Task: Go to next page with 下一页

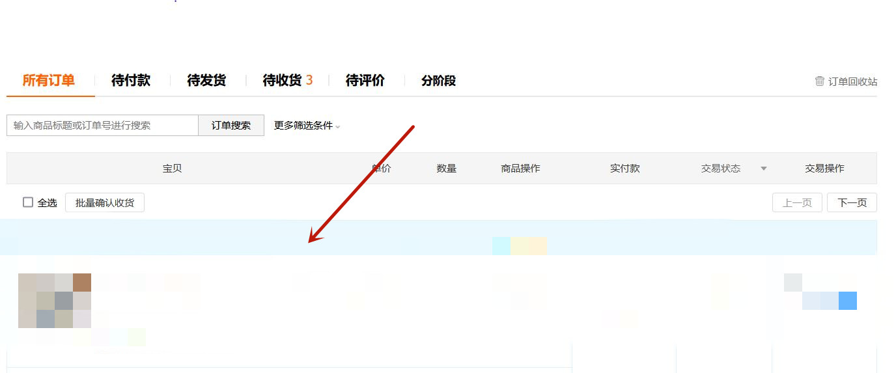Action: pyautogui.click(x=852, y=202)
